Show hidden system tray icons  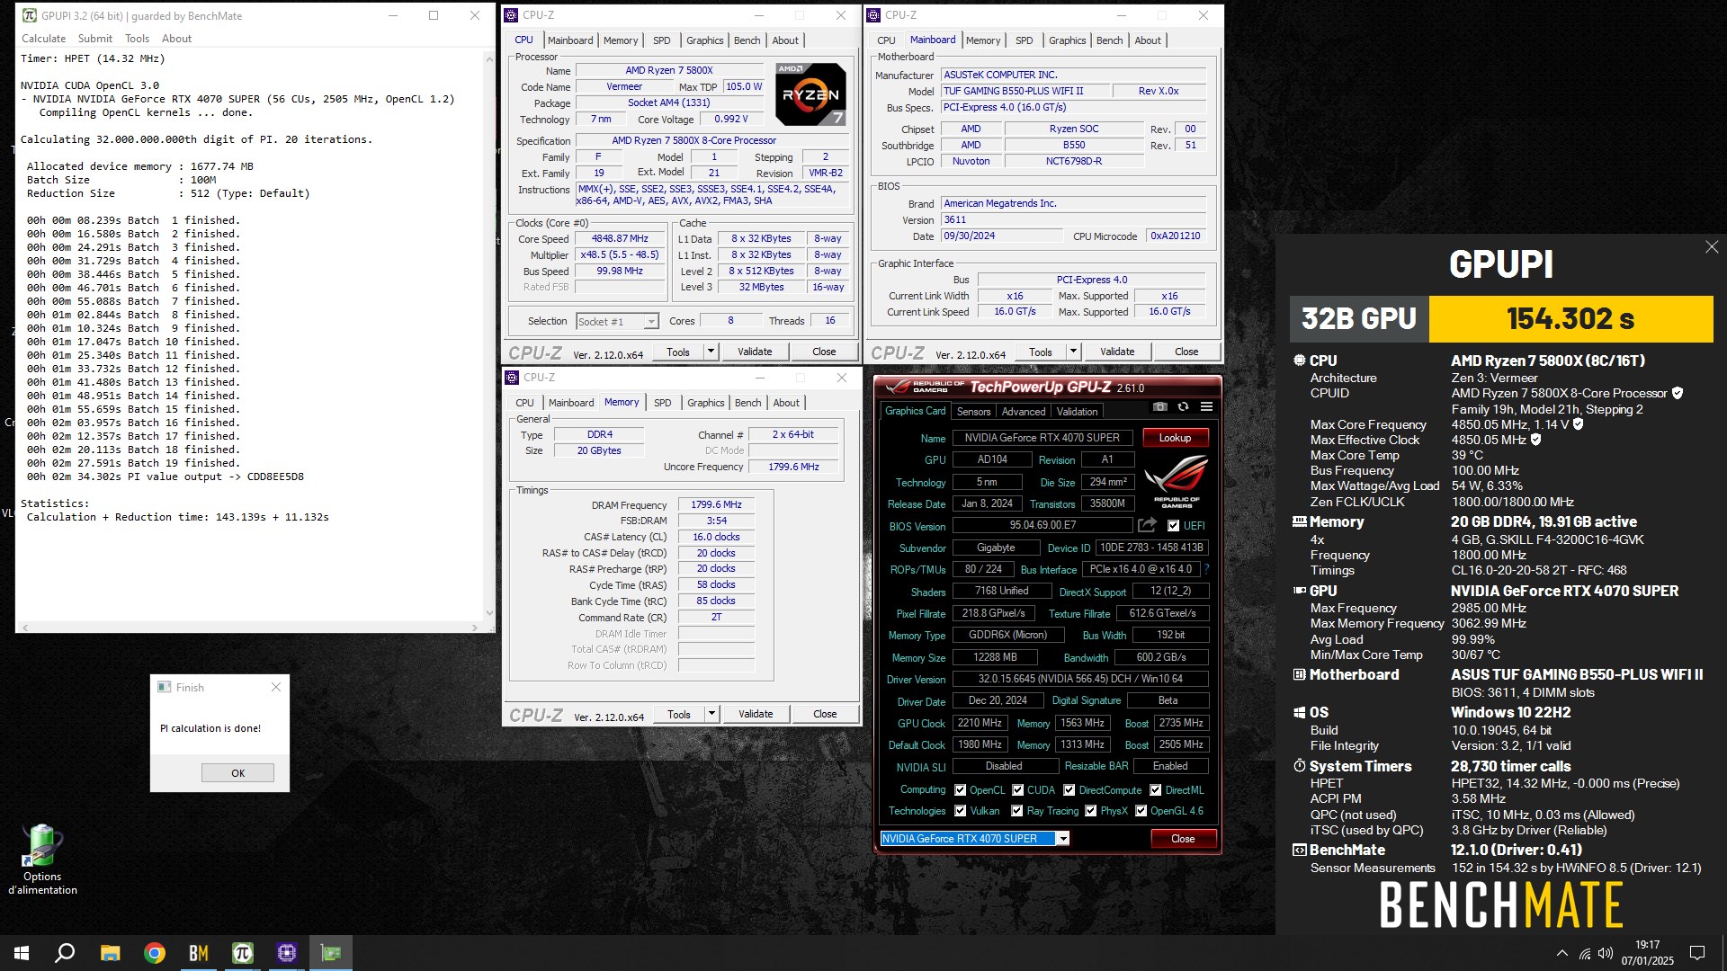(1562, 953)
